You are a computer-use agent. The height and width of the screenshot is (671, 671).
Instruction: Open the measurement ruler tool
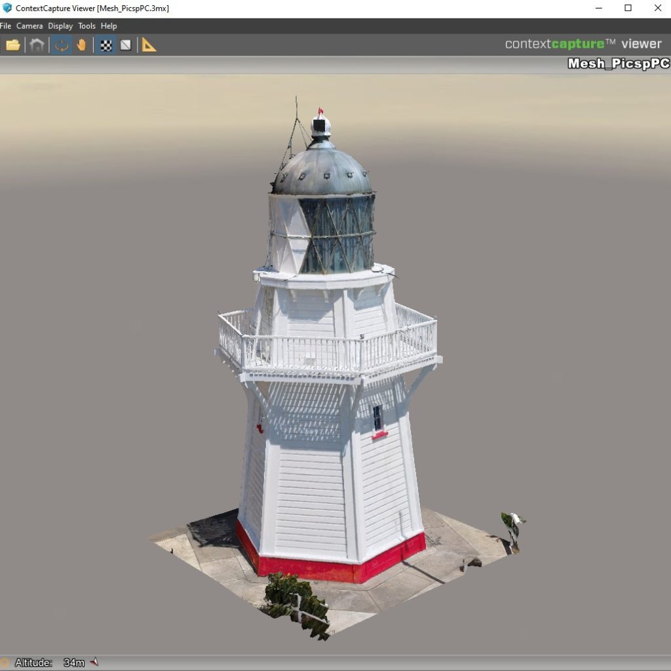click(x=149, y=45)
